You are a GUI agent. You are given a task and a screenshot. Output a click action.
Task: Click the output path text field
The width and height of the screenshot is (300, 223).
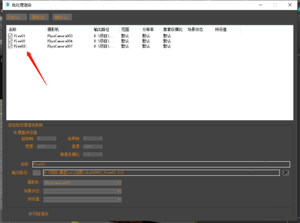(x=161, y=172)
